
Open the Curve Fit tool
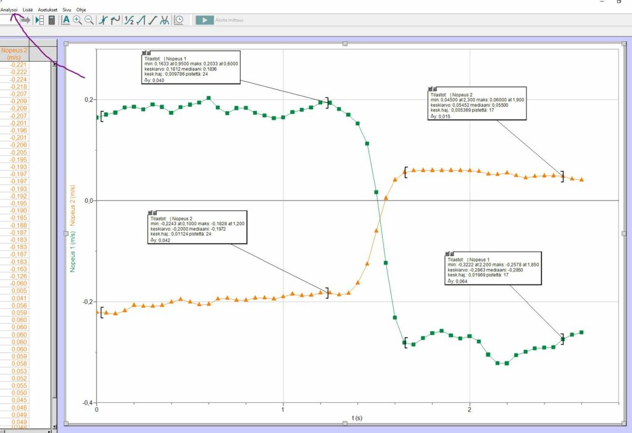pyautogui.click(x=164, y=20)
